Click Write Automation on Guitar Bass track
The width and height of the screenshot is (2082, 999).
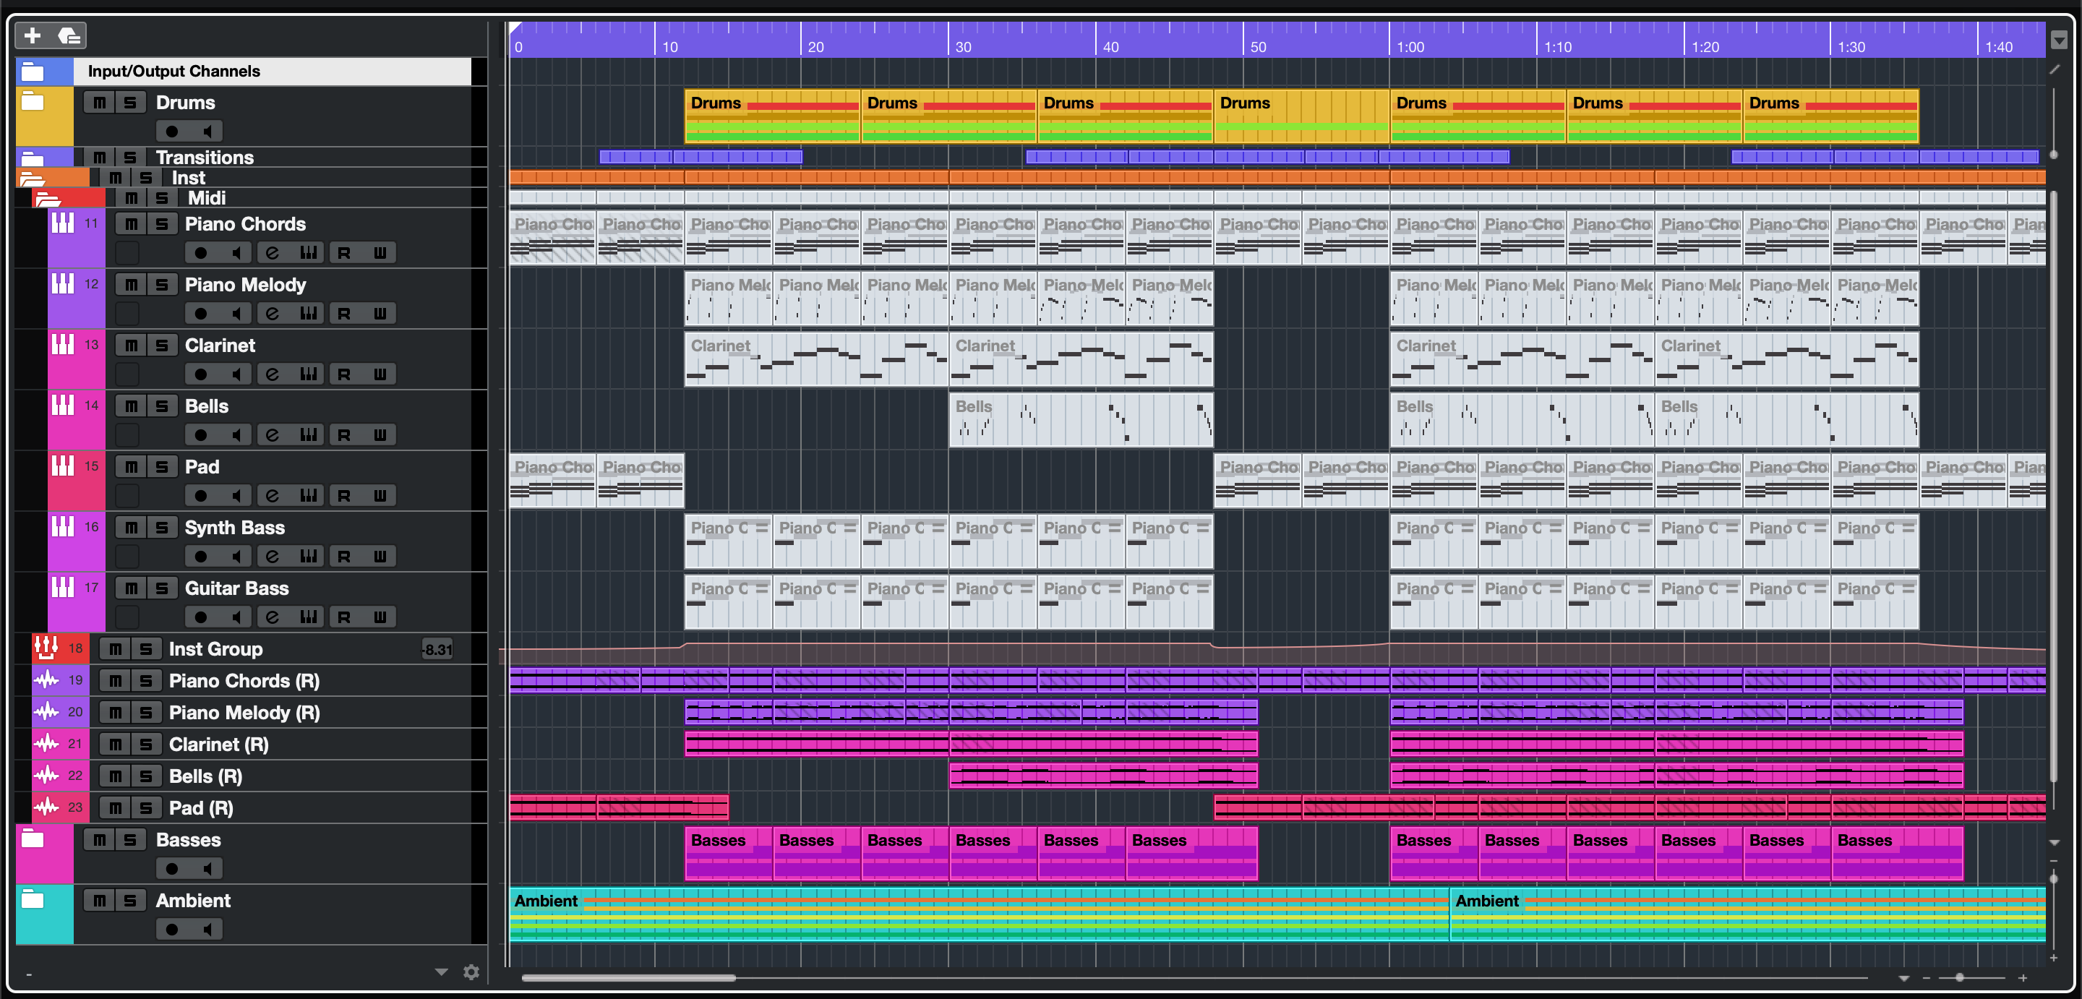[380, 617]
